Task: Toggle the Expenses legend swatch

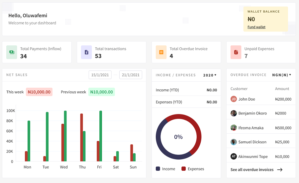Action: (183, 169)
